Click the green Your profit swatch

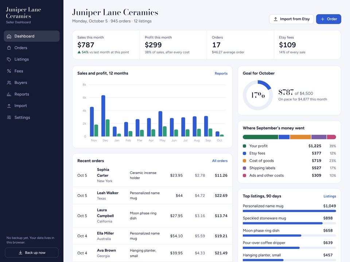[x=244, y=146]
